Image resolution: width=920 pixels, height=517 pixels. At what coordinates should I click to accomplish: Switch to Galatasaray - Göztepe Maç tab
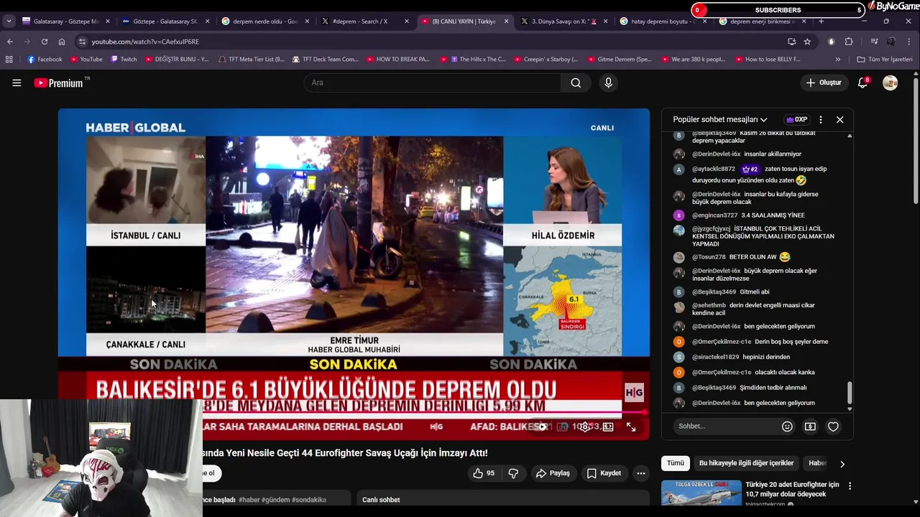coord(65,22)
